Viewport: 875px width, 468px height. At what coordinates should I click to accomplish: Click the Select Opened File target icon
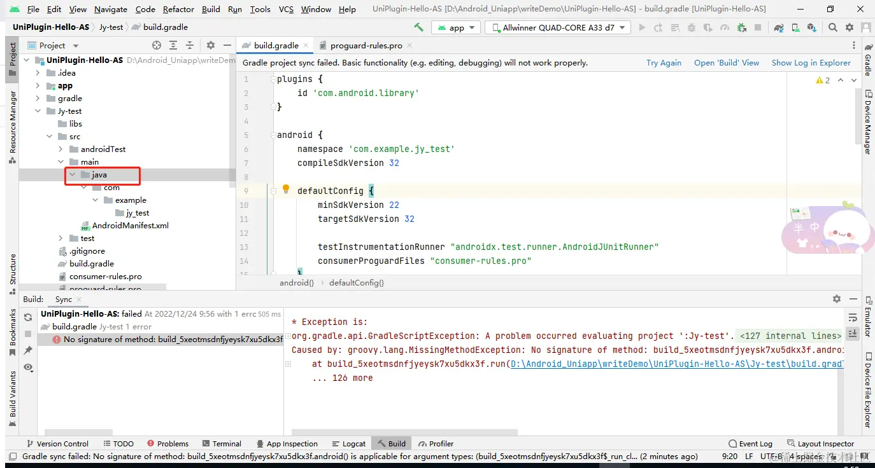pos(157,45)
